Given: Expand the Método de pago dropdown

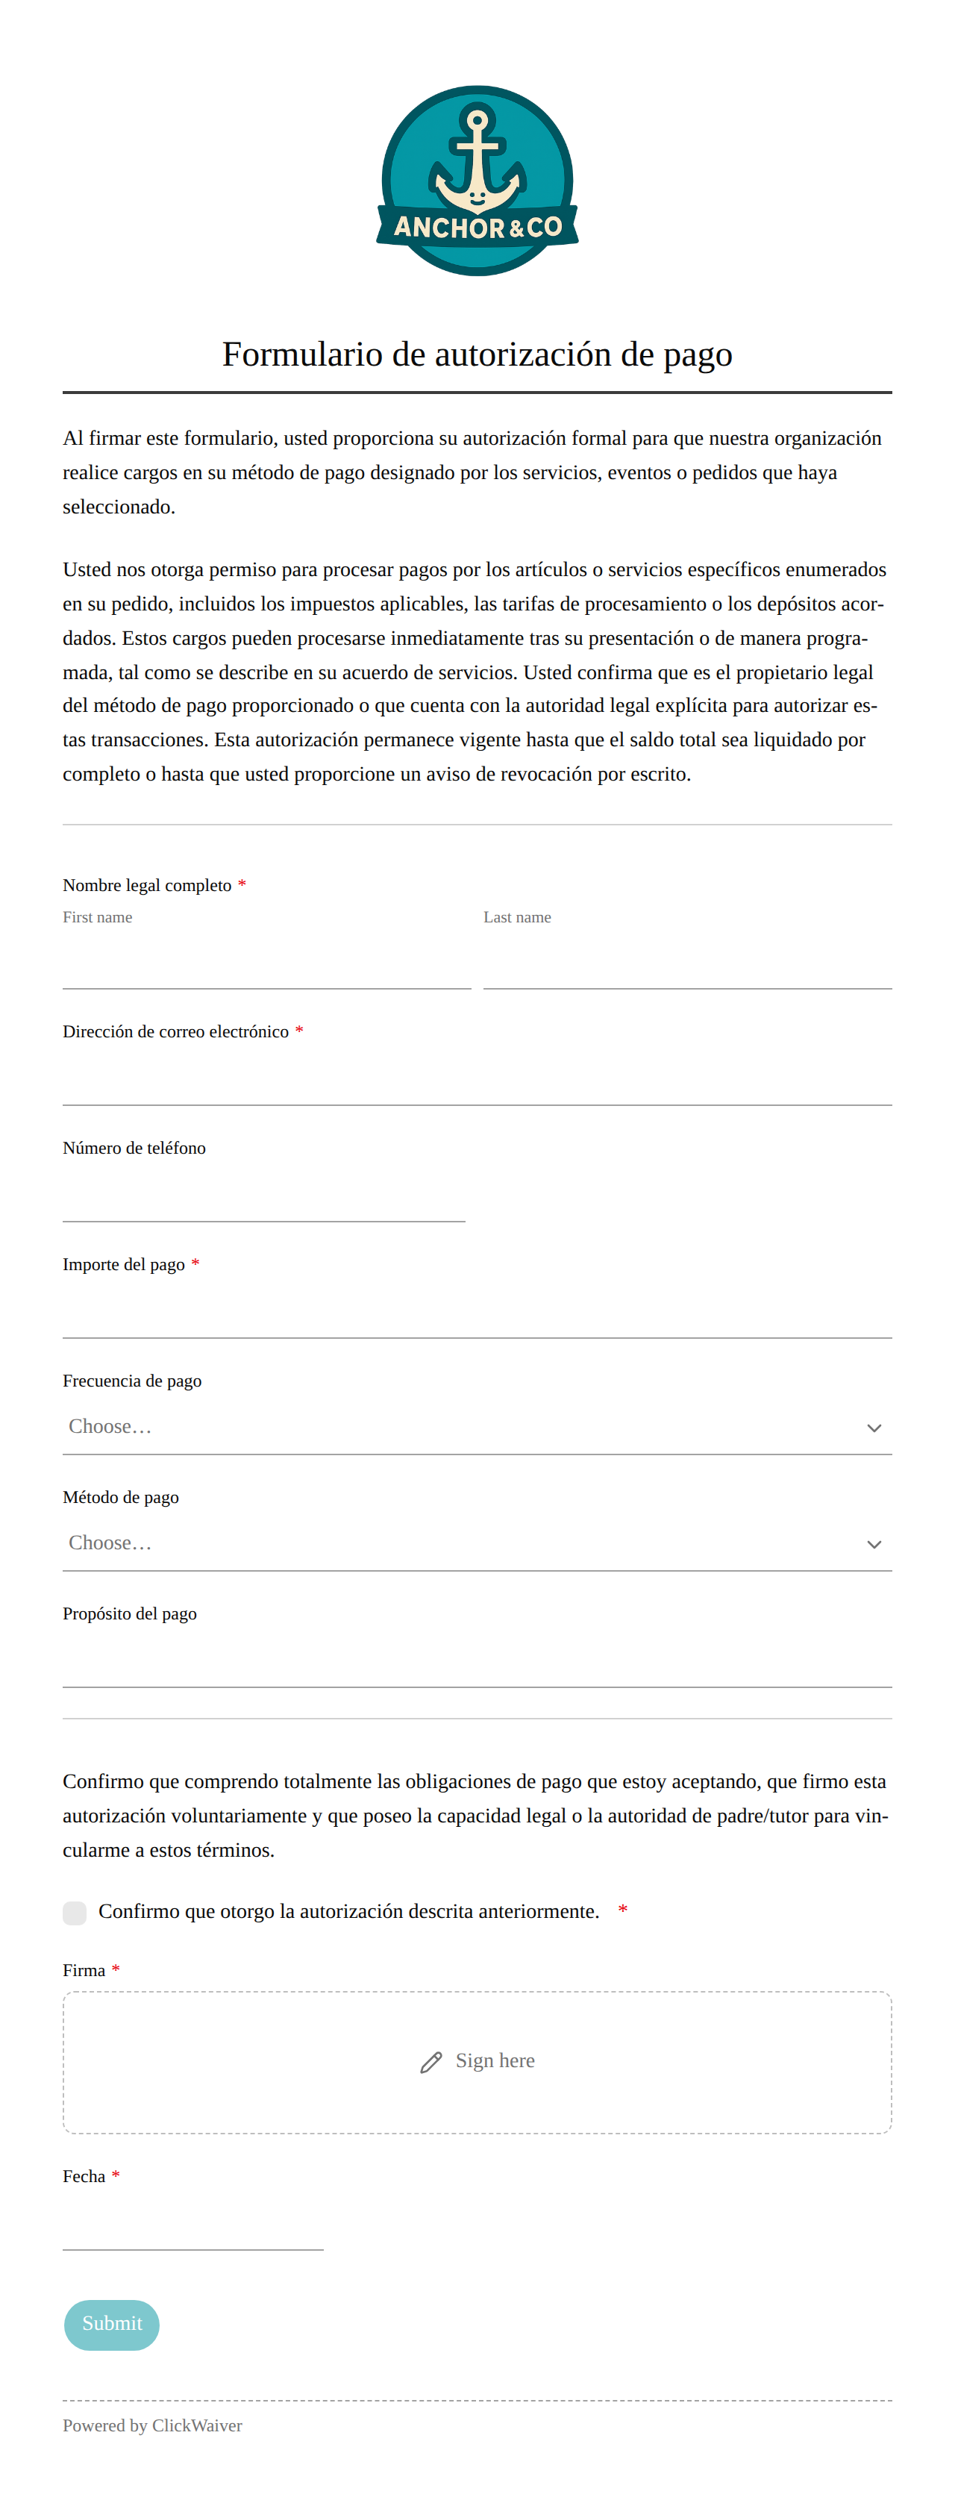Looking at the screenshot, I should 477,1543.
